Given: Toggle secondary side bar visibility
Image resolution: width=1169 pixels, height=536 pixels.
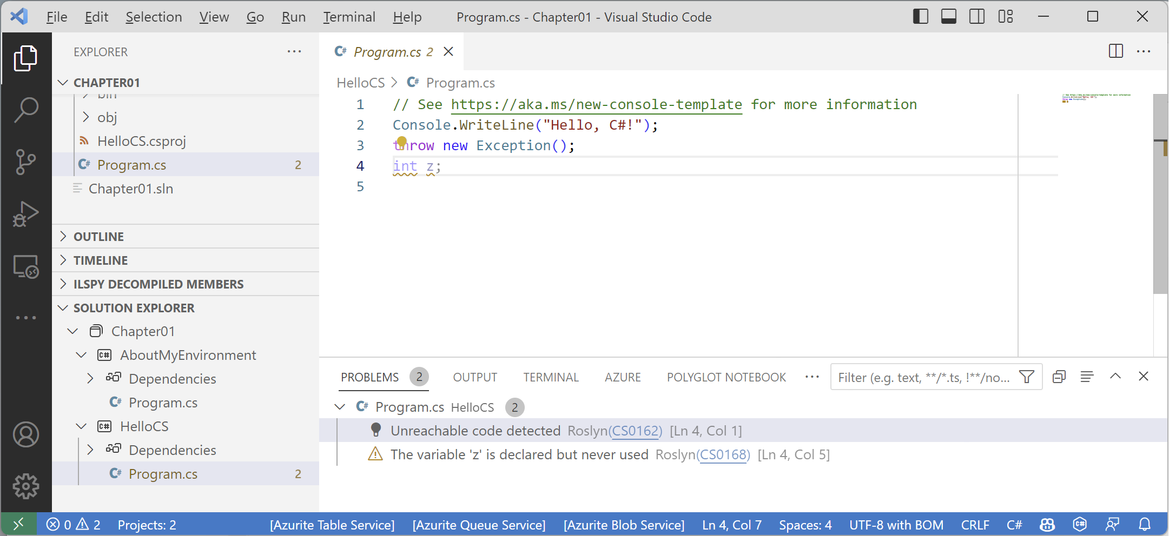Looking at the screenshot, I should coord(977,17).
